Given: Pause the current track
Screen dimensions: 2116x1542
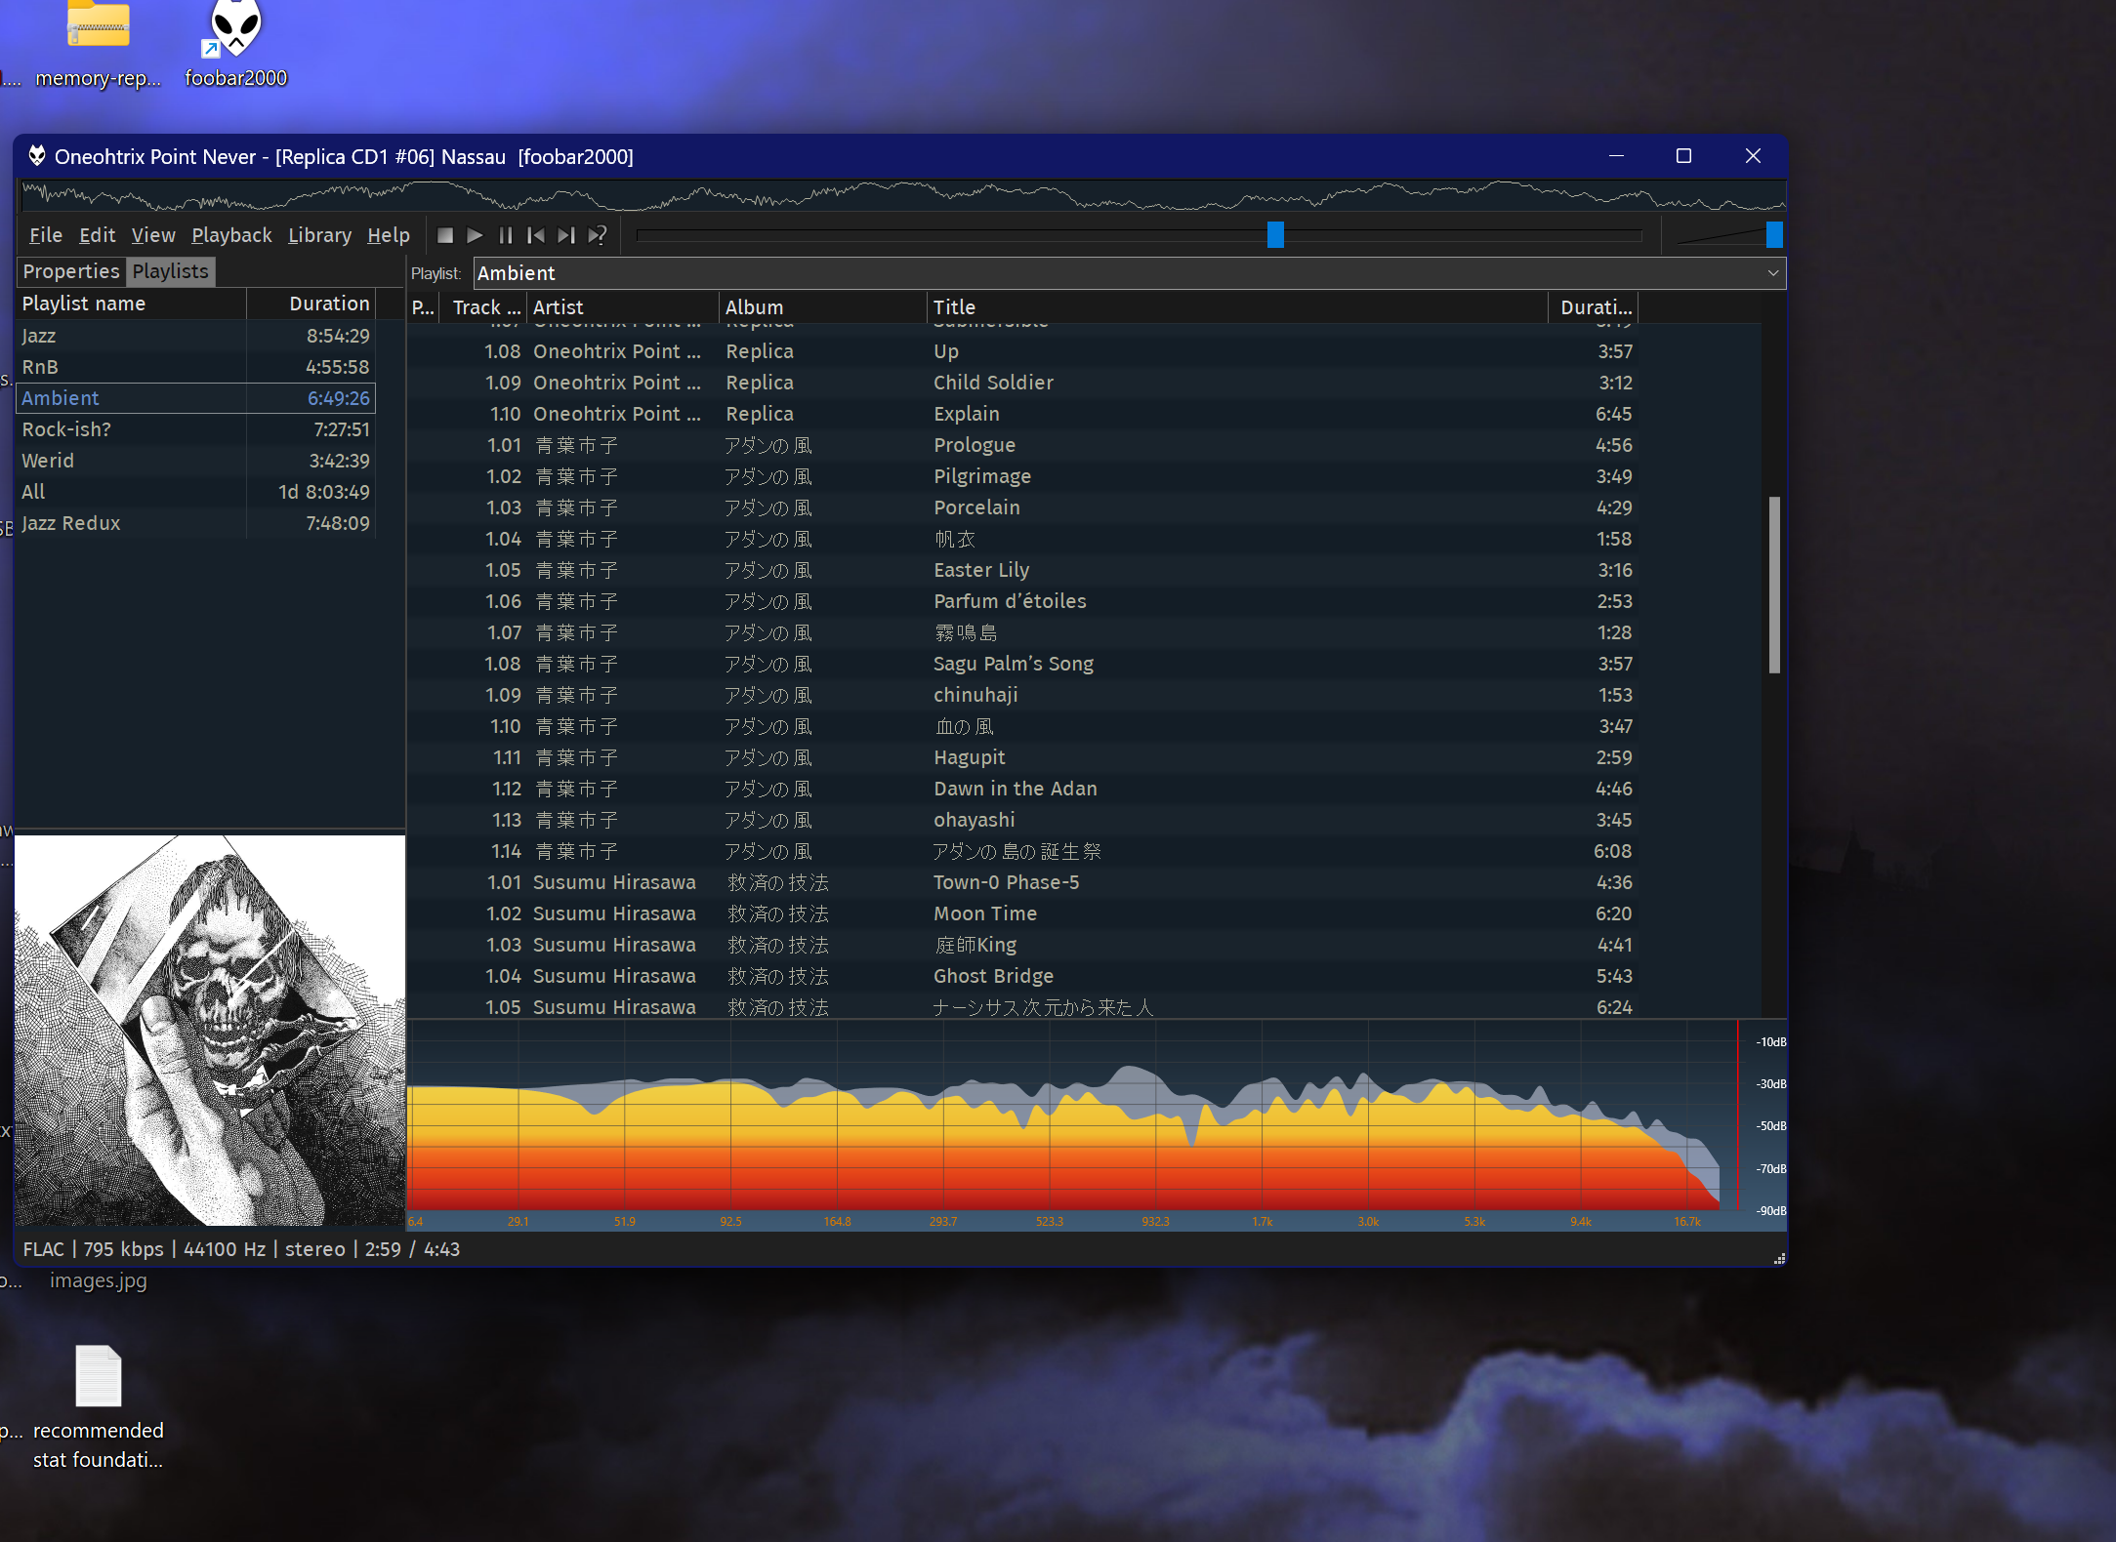Looking at the screenshot, I should pyautogui.click(x=506, y=235).
